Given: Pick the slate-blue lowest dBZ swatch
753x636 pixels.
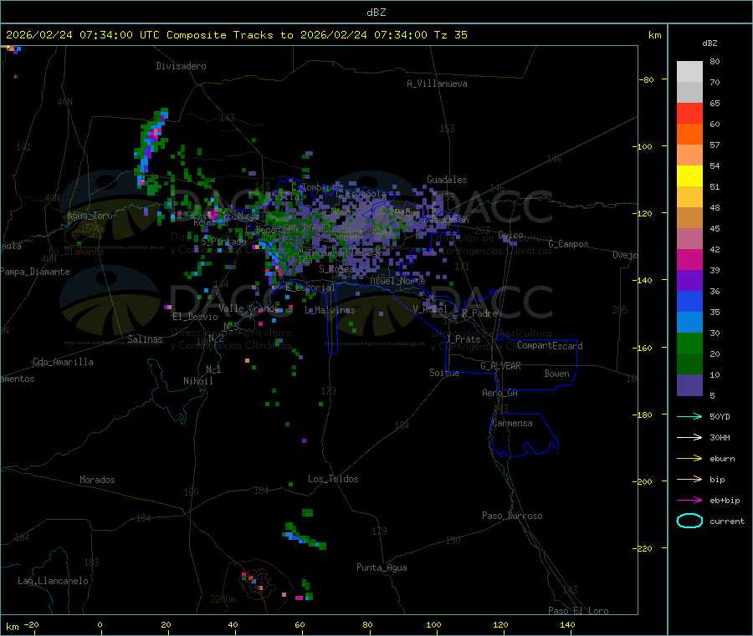Looking at the screenshot, I should click(689, 385).
